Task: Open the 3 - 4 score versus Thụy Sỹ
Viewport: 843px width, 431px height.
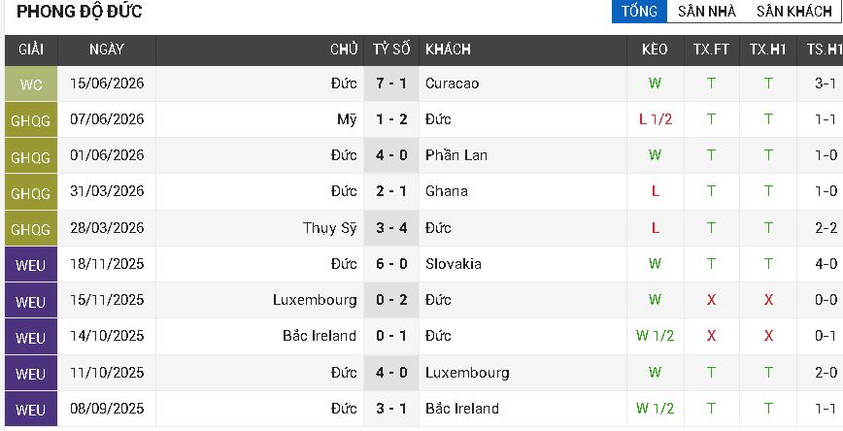Action: click(x=391, y=228)
